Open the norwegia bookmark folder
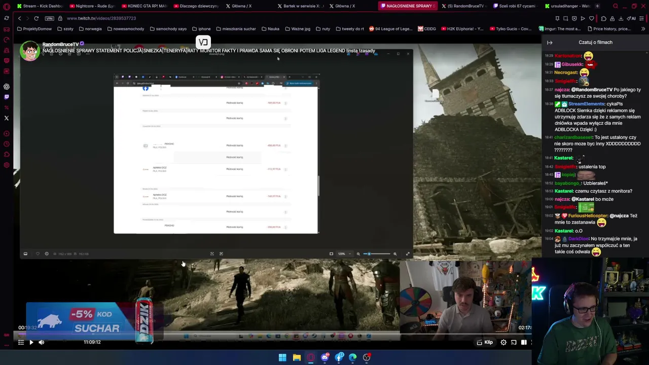This screenshot has height=365, width=649. [90, 29]
